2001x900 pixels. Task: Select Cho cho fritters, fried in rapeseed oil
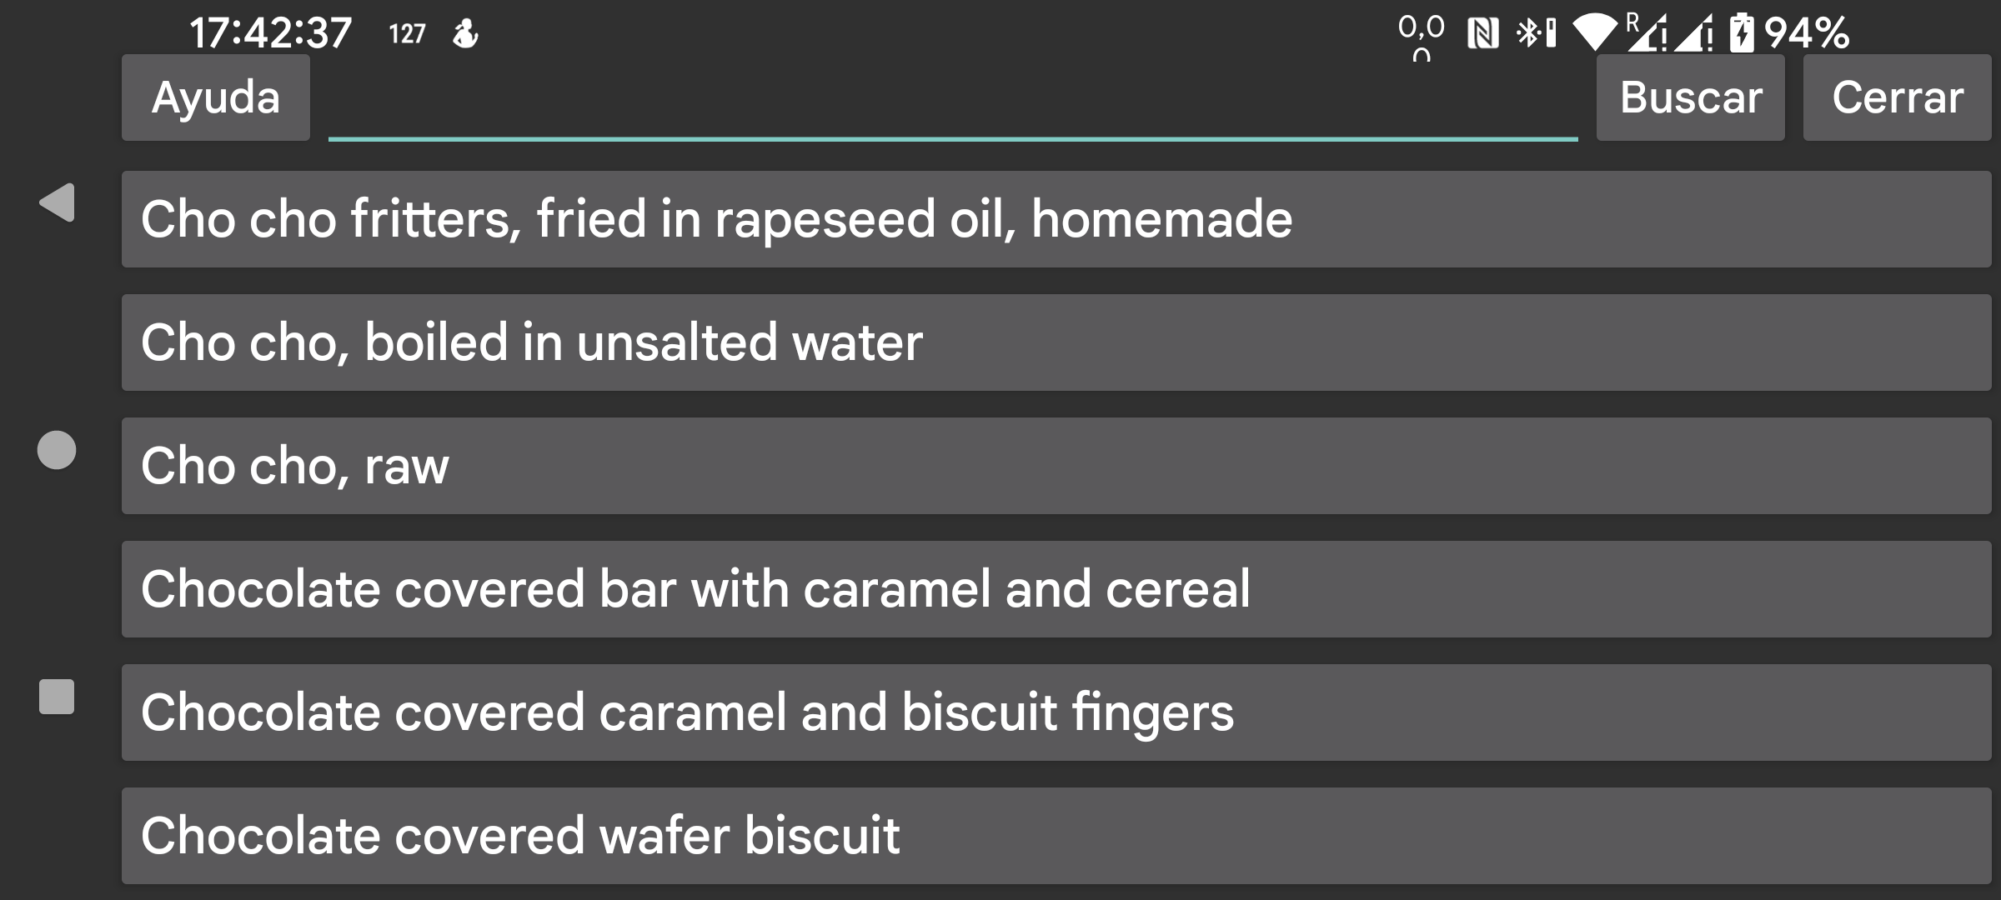click(x=1056, y=219)
